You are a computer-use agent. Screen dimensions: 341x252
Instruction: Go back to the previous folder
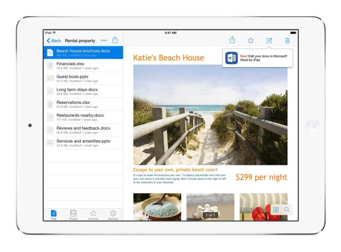pos(54,40)
